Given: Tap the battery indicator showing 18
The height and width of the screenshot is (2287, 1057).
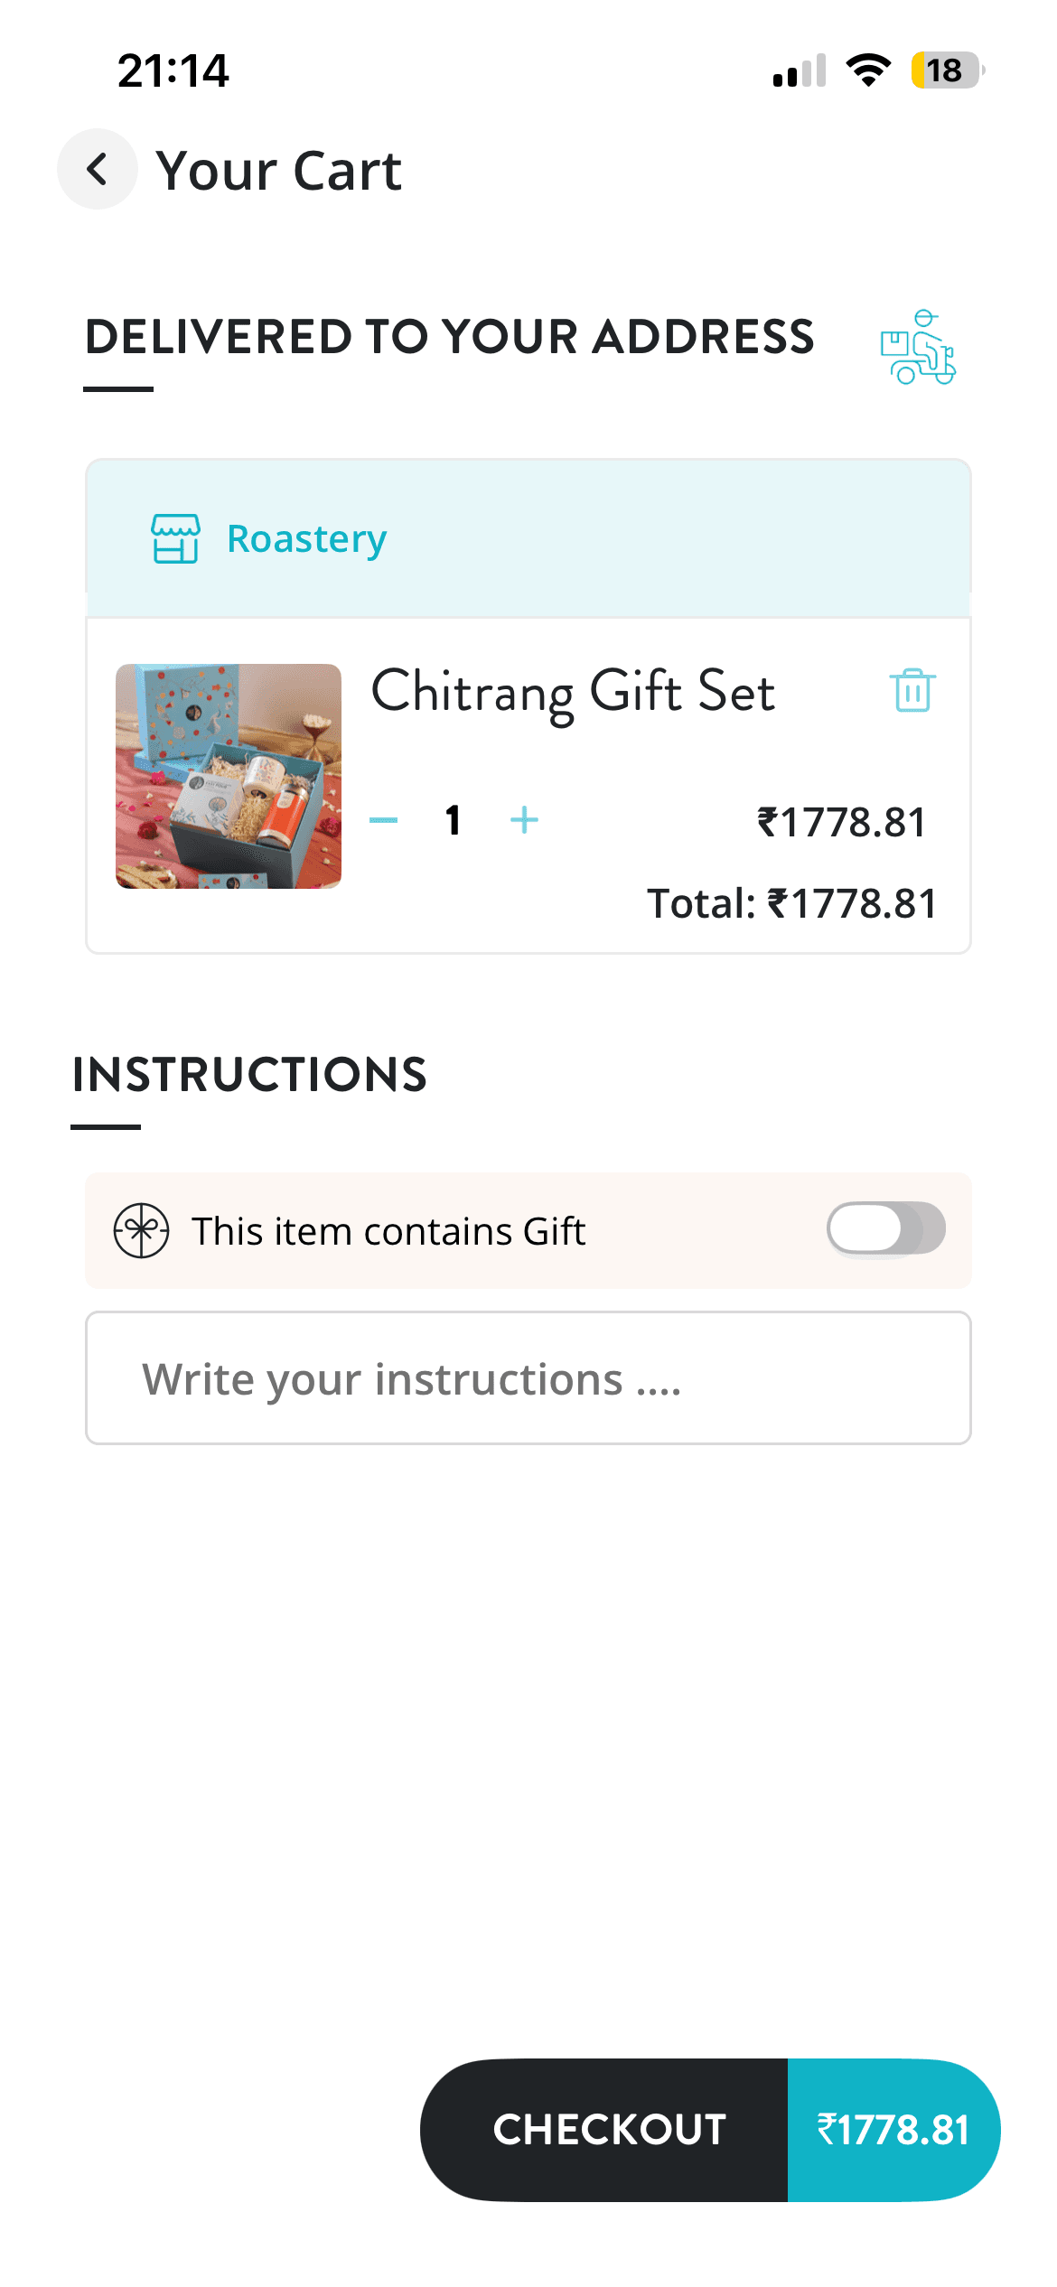Looking at the screenshot, I should click(x=945, y=70).
